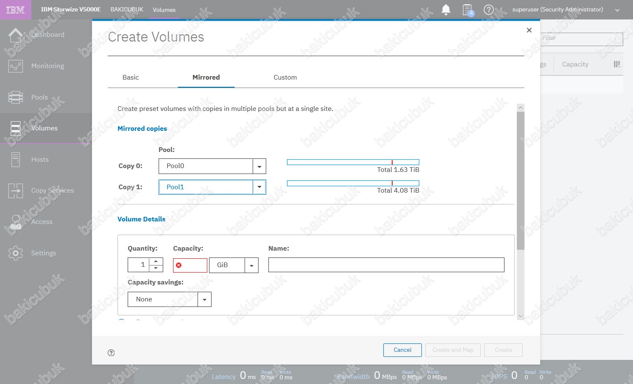Screen dimensions: 633x384
Task: Click the Mirrored copies heading link
Action: click(142, 129)
